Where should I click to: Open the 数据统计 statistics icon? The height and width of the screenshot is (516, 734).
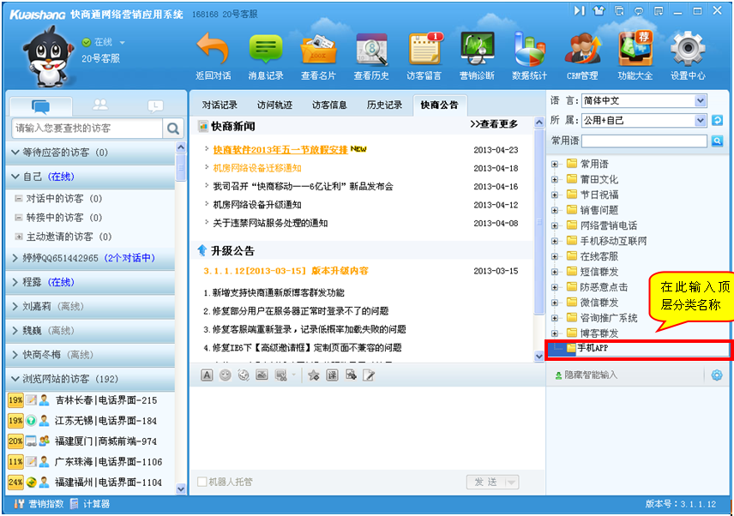pyautogui.click(x=529, y=50)
